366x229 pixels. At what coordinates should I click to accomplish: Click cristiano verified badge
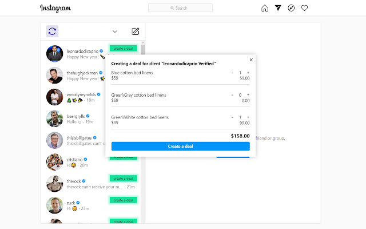coord(85,159)
